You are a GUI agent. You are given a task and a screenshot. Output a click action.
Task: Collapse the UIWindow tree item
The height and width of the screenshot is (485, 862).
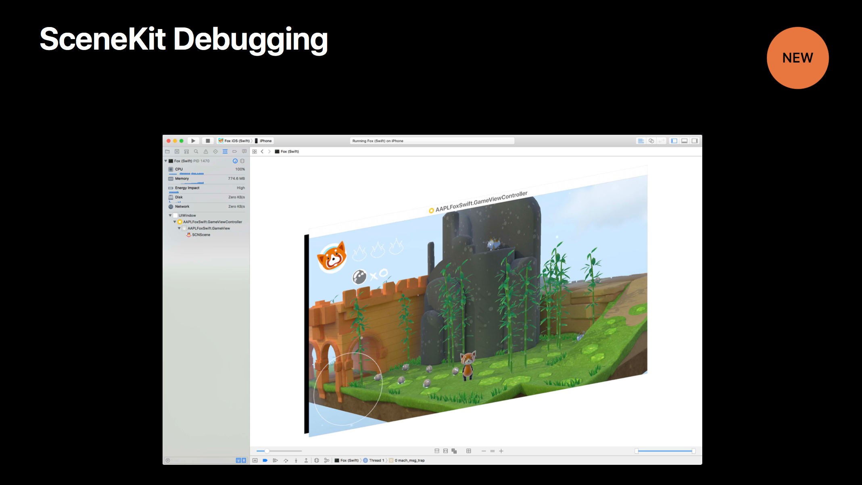pos(170,215)
